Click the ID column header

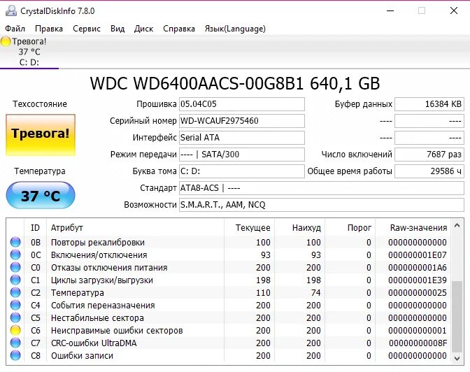pos(35,228)
